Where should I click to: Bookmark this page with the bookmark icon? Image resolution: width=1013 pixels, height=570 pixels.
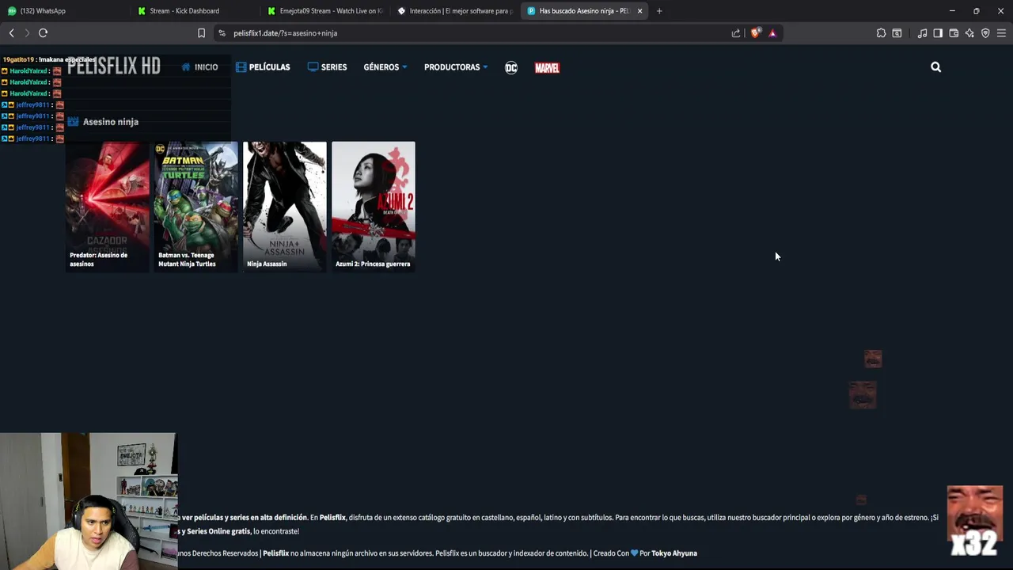click(x=201, y=33)
